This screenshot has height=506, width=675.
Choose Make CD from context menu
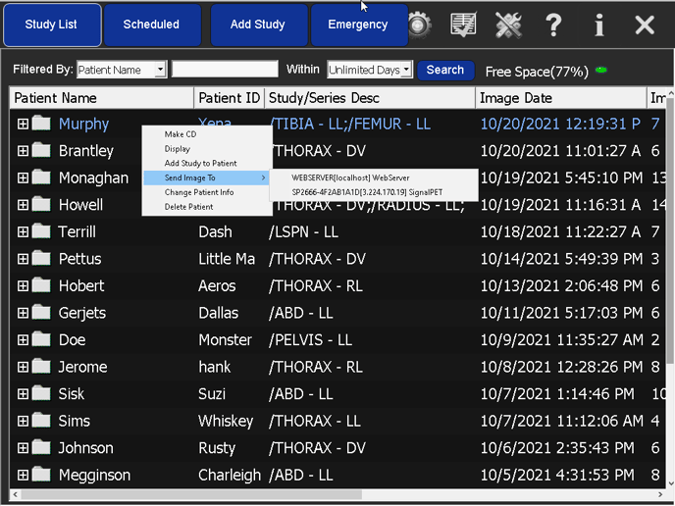180,134
